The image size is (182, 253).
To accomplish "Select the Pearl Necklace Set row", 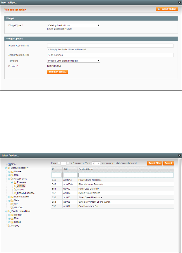I will (112, 206).
